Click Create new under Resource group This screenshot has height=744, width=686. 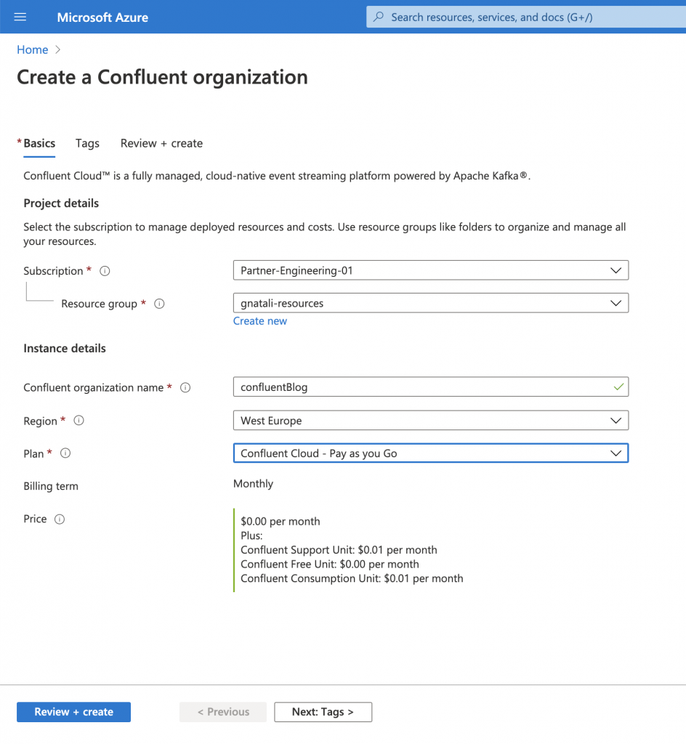[259, 320]
